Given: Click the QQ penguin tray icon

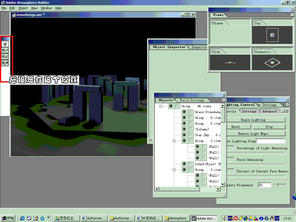Looking at the screenshot, I should tap(272, 218).
